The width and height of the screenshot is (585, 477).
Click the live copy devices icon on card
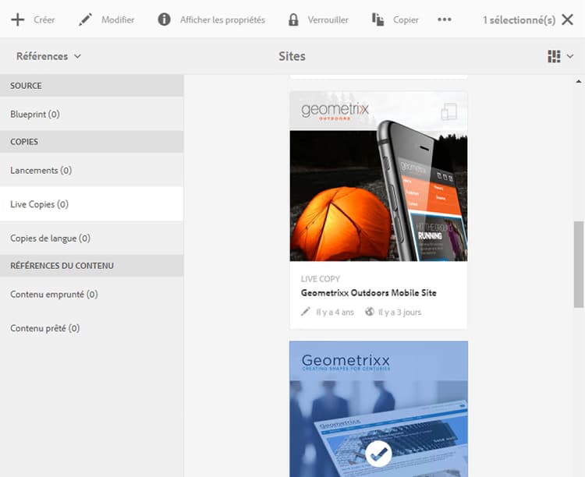click(x=448, y=111)
